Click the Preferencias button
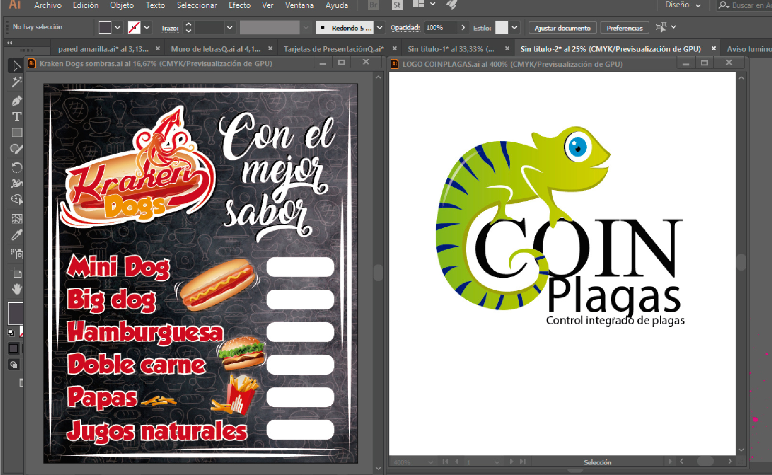The width and height of the screenshot is (772, 475). (x=624, y=28)
